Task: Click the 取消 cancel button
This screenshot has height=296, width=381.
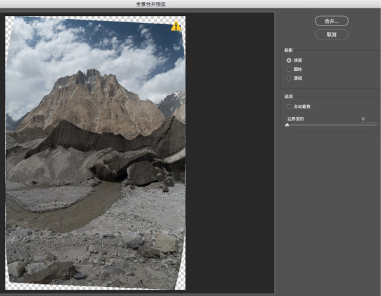Action: (331, 34)
